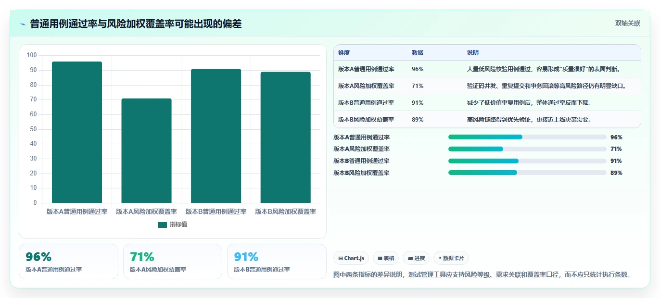Click the lightning icon beside the title
660x298 pixels.
[23, 24]
